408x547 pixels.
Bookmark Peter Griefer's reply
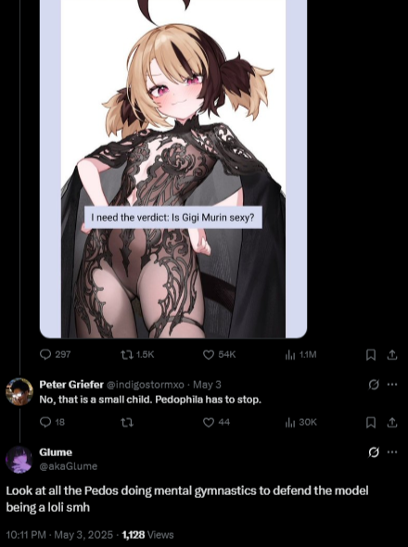click(371, 423)
